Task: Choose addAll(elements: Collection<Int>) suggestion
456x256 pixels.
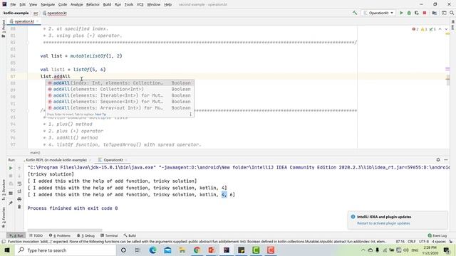Action: pos(120,90)
